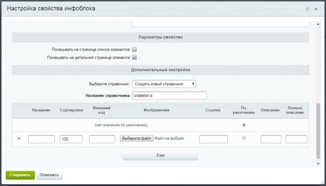
Task: Click the Выберите файл button
Action: pos(136,138)
